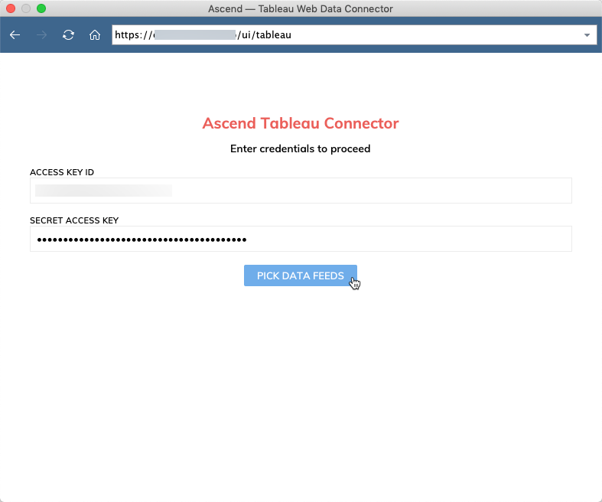Close the window with red button
The width and height of the screenshot is (602, 502).
11,8
